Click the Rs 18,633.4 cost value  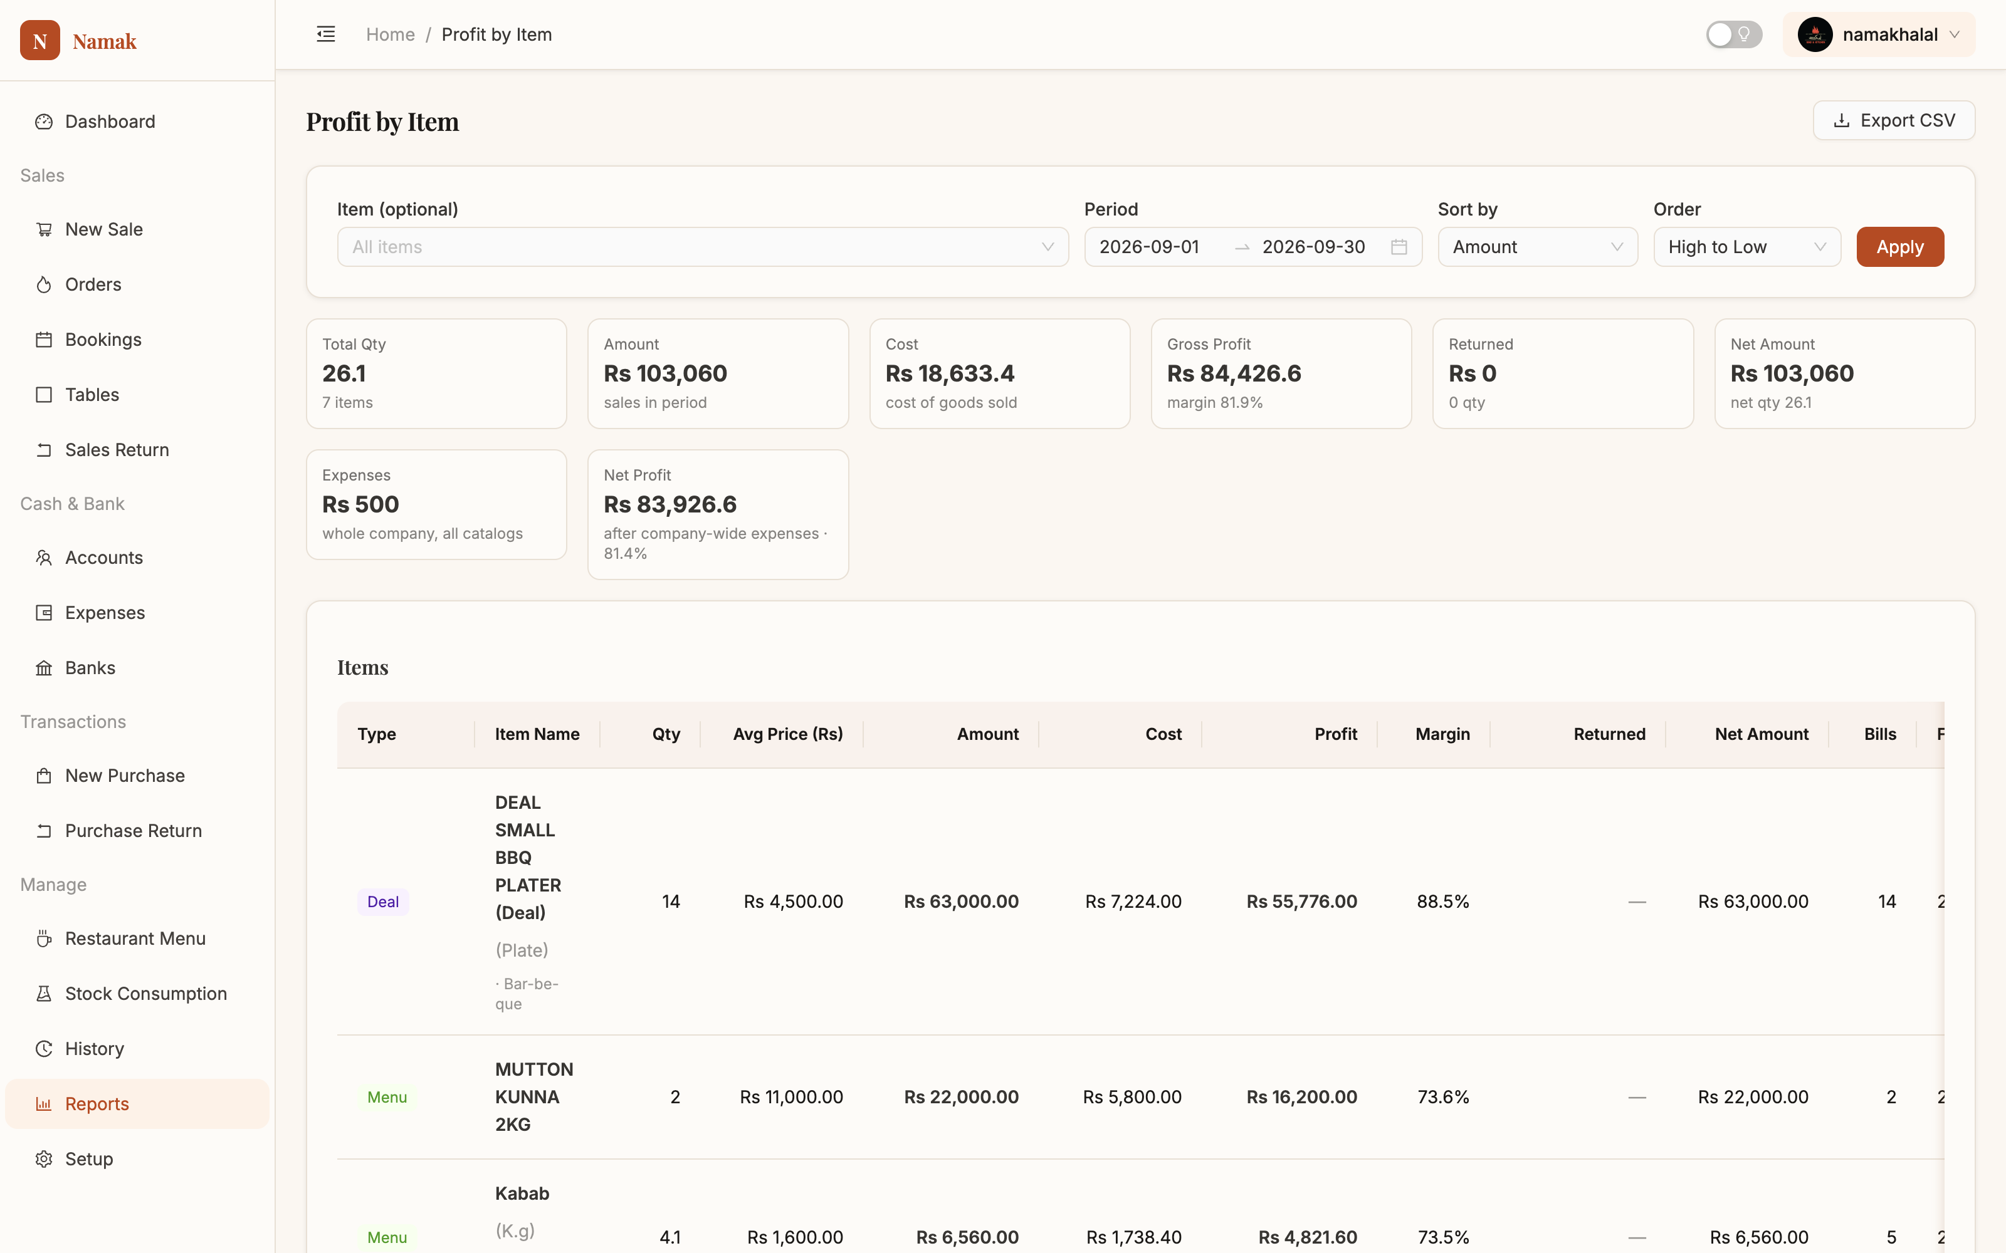pyautogui.click(x=950, y=374)
